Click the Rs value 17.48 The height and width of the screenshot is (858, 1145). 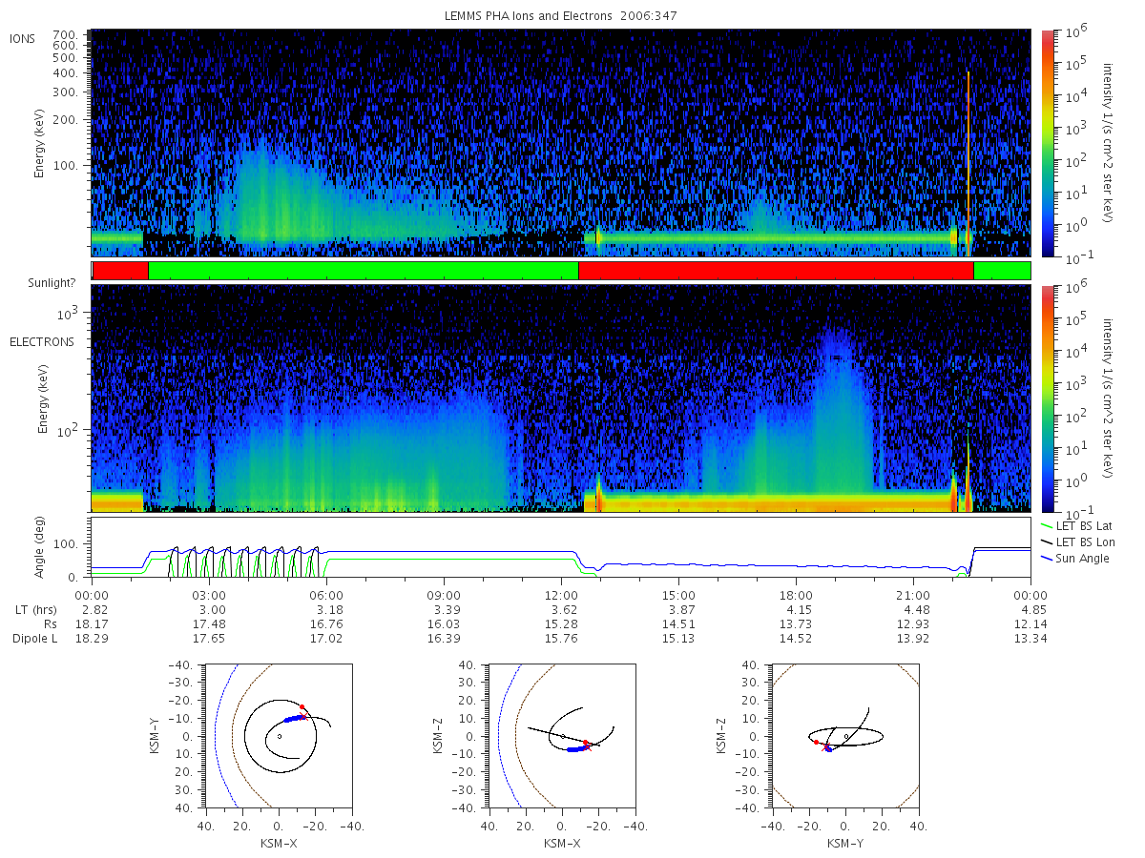210,623
